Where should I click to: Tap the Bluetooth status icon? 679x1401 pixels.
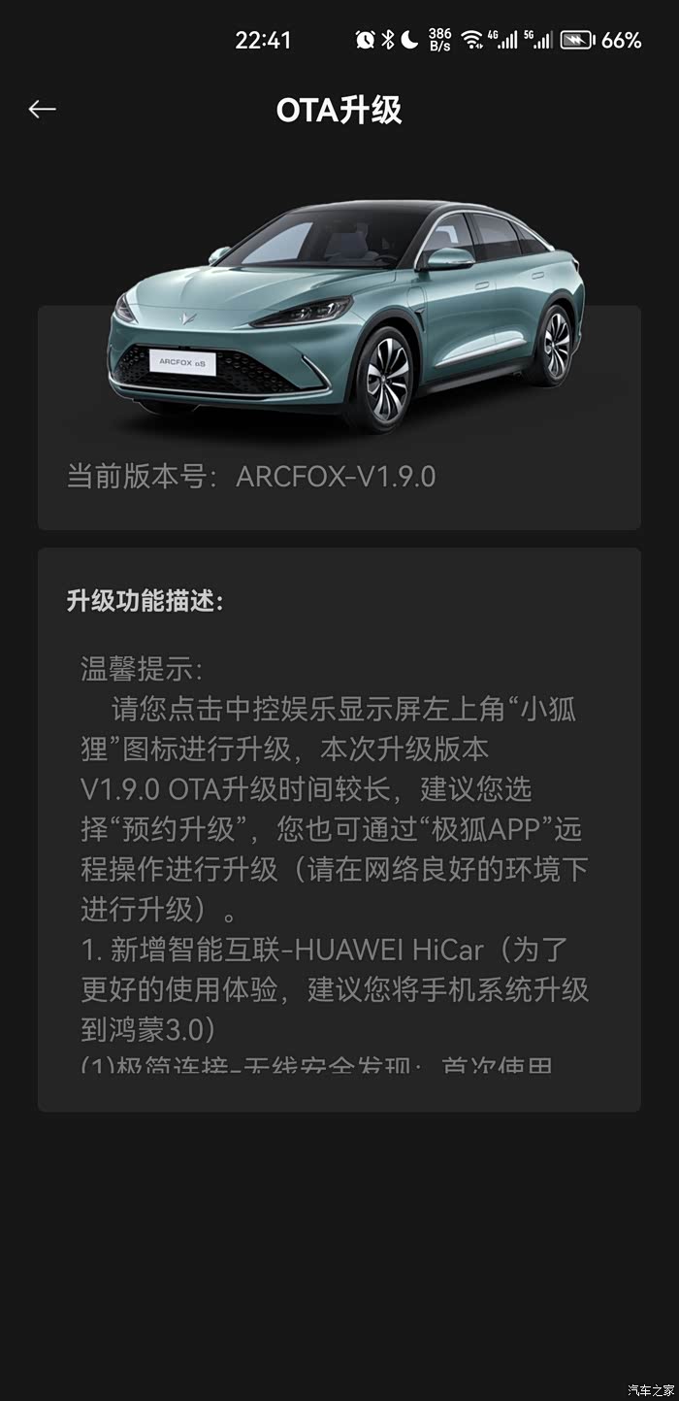[x=388, y=40]
